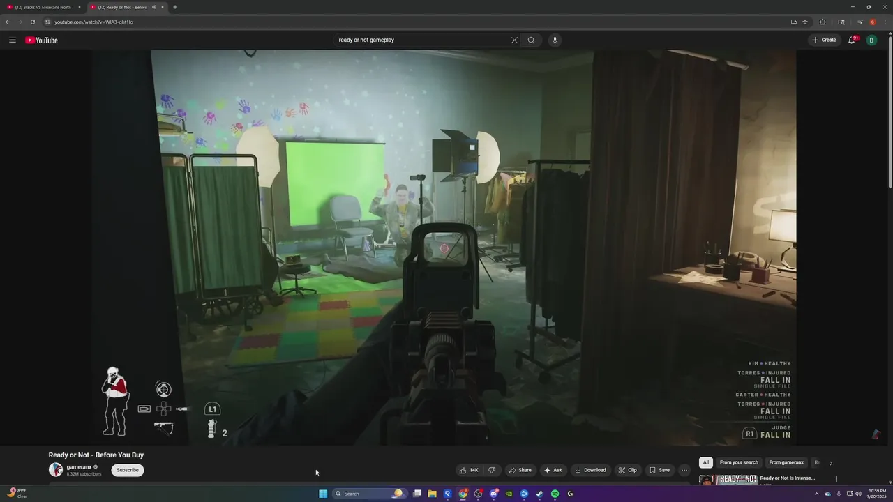Open NVIDIA app from taskbar
Screen dimensions: 893x502
[x=509, y=494]
